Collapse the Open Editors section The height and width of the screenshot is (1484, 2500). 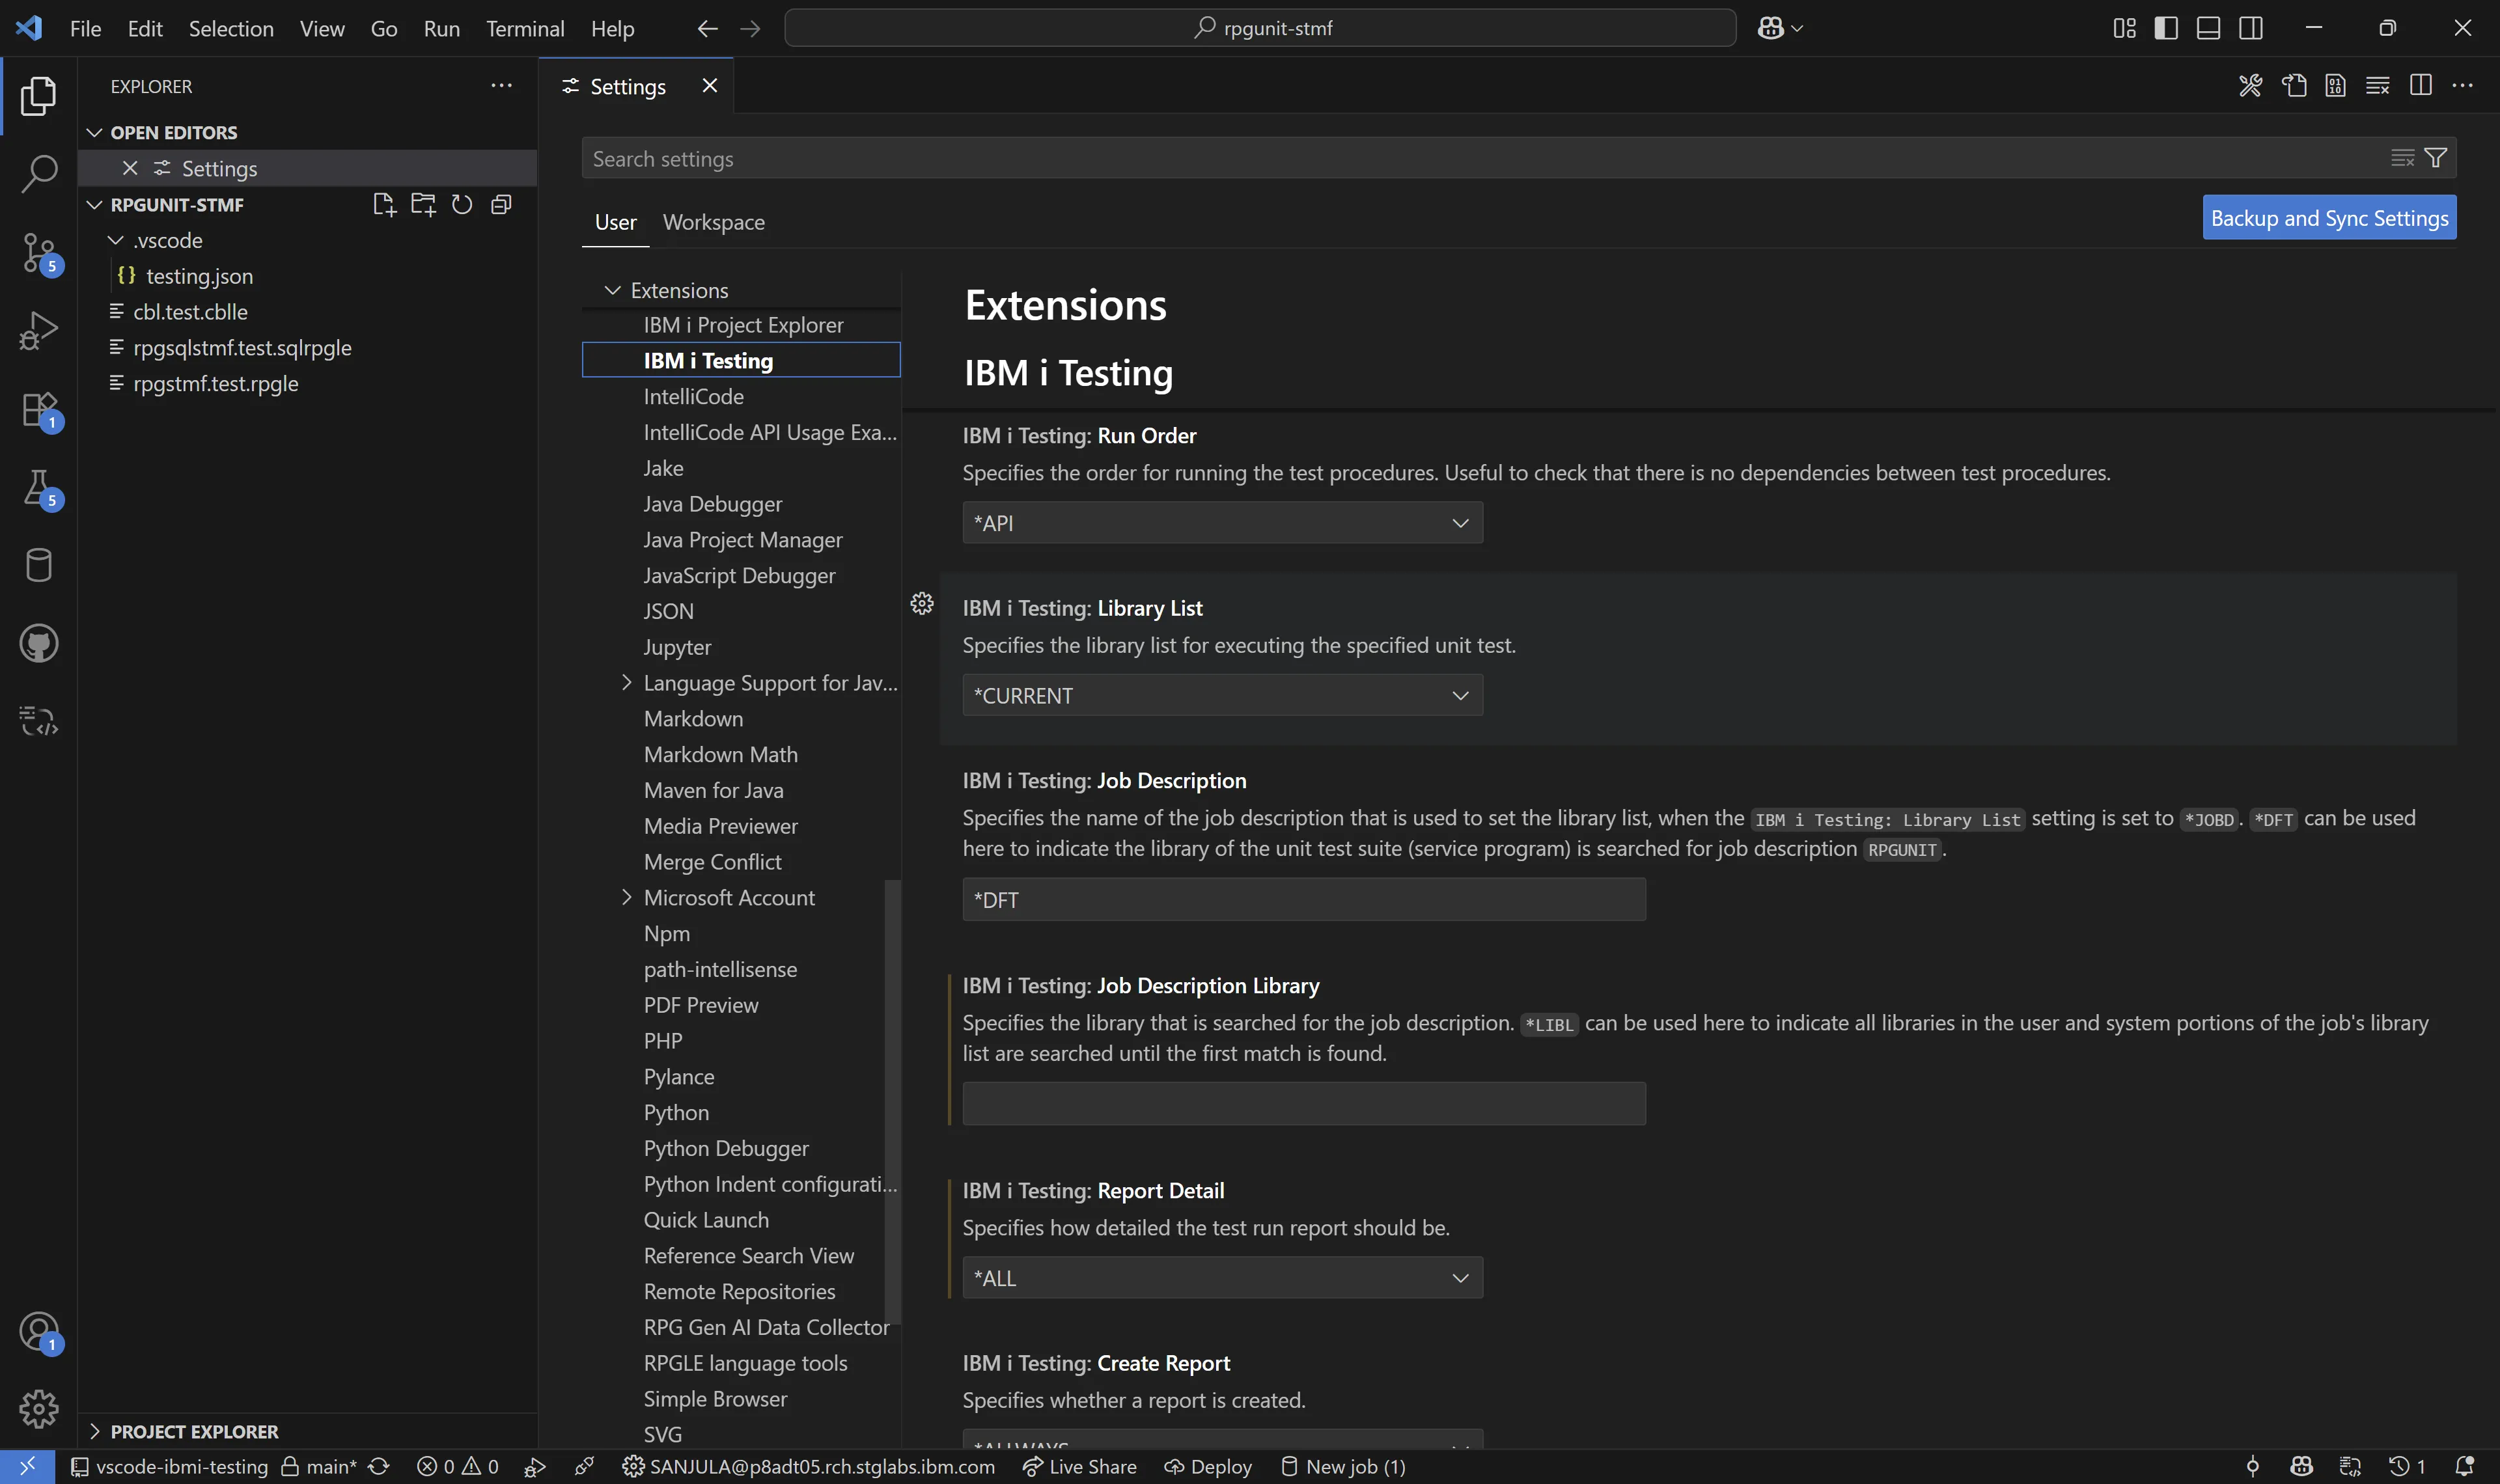coord(95,132)
